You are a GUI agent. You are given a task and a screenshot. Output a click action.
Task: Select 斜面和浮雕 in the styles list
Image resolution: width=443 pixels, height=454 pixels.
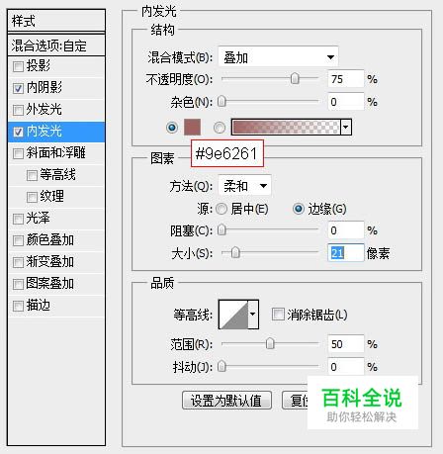coord(56,153)
